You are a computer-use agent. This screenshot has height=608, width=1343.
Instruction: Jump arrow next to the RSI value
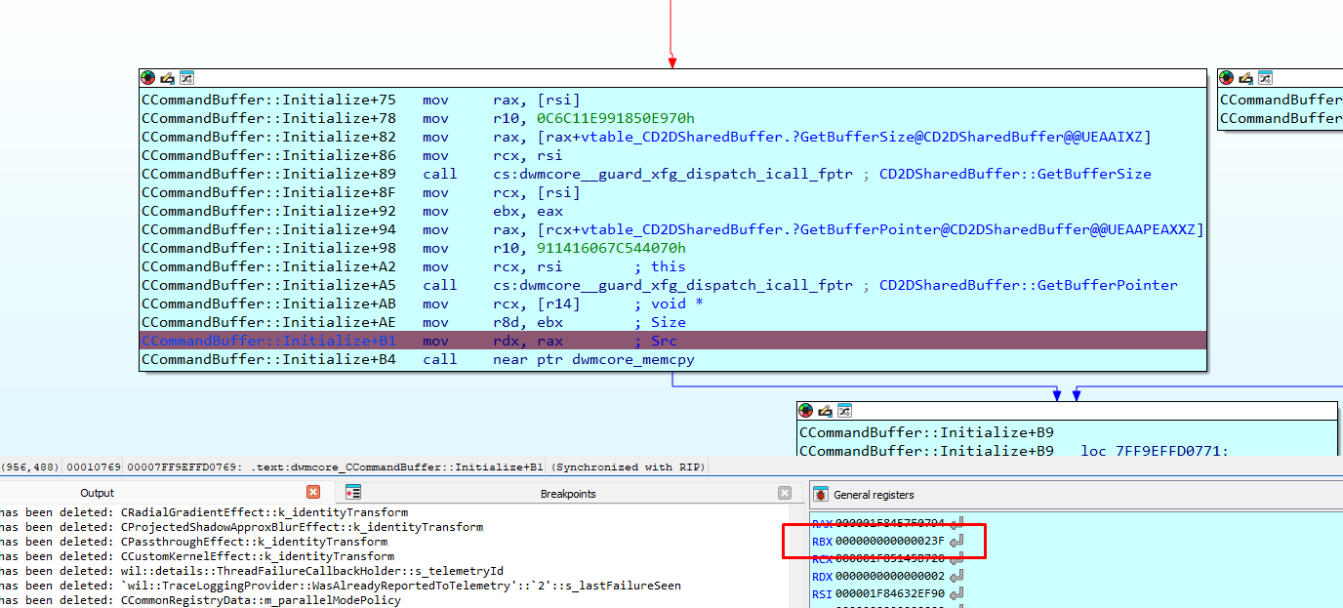coord(956,592)
